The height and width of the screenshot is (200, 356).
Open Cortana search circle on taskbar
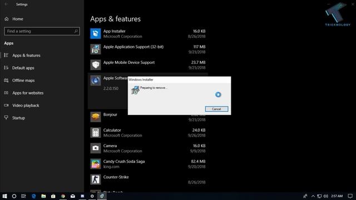click(x=14, y=196)
